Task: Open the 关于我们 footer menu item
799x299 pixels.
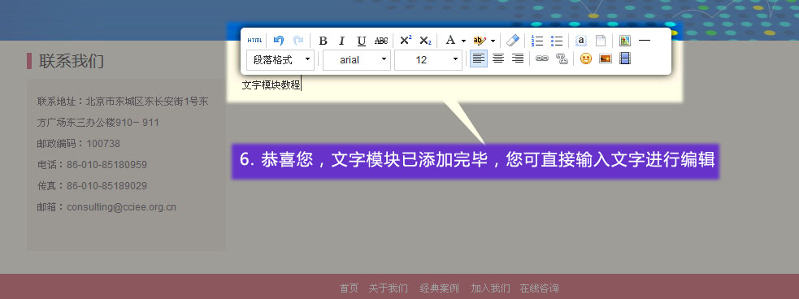Action: pyautogui.click(x=389, y=288)
